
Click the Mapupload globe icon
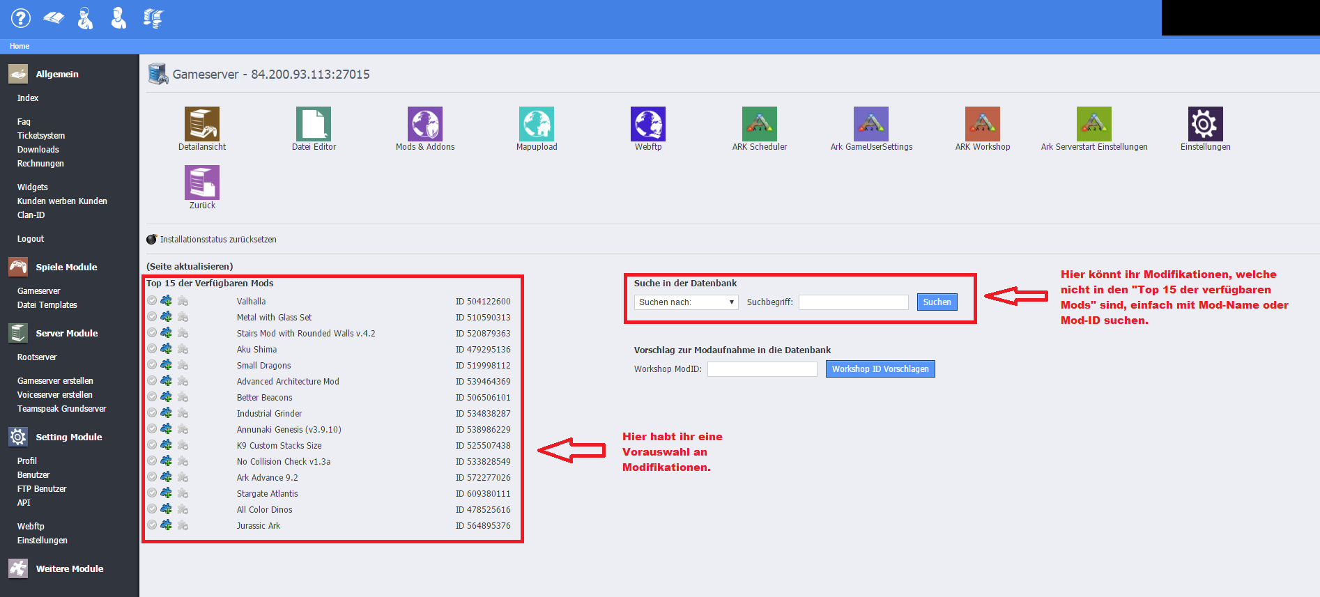pyautogui.click(x=536, y=125)
